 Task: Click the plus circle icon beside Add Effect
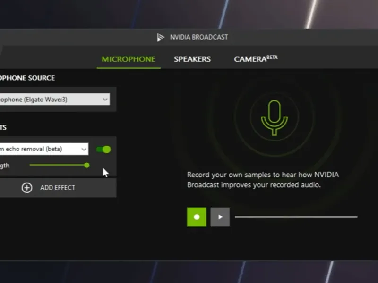(27, 188)
